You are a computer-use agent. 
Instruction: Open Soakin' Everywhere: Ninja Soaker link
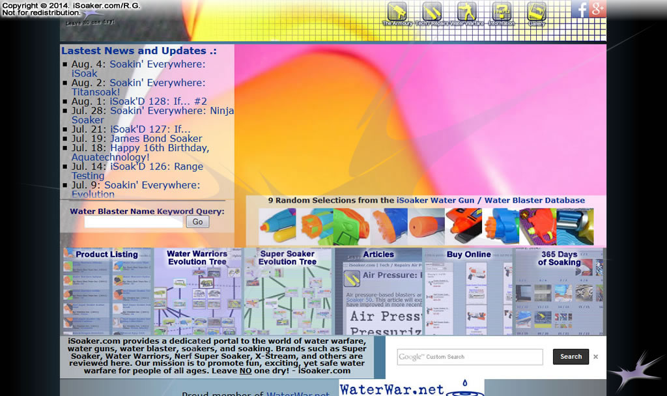click(x=152, y=115)
